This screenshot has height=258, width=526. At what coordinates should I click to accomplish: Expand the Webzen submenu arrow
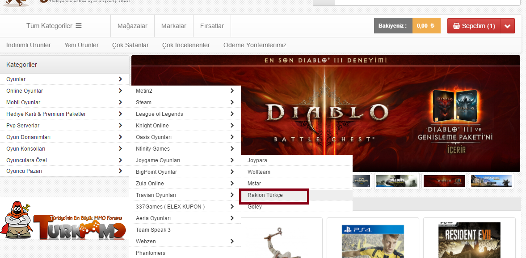[232, 241]
